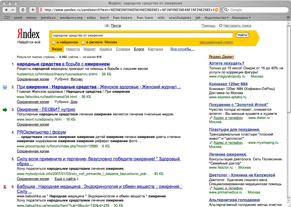Click the Yandex search query input field
291x207 pixels.
tap(142, 35)
